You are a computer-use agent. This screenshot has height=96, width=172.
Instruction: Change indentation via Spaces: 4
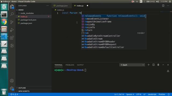[x=130, y=94]
